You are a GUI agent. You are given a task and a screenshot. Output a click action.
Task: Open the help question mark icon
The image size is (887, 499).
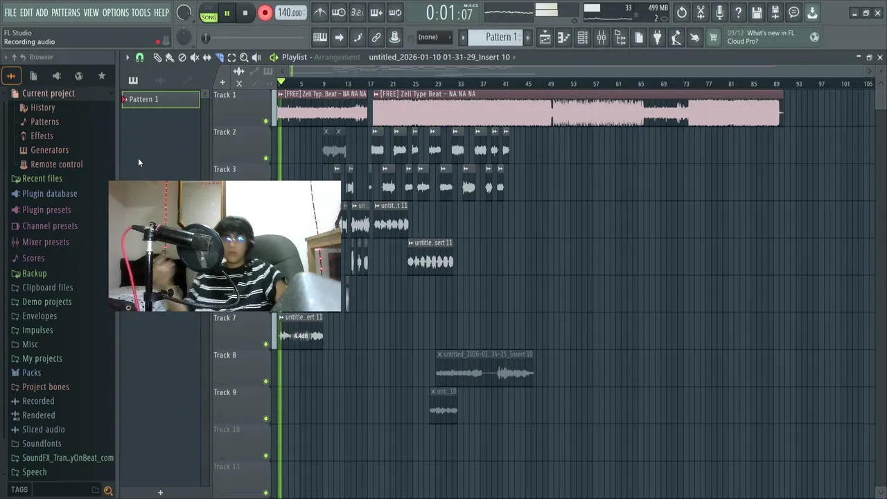coord(738,12)
